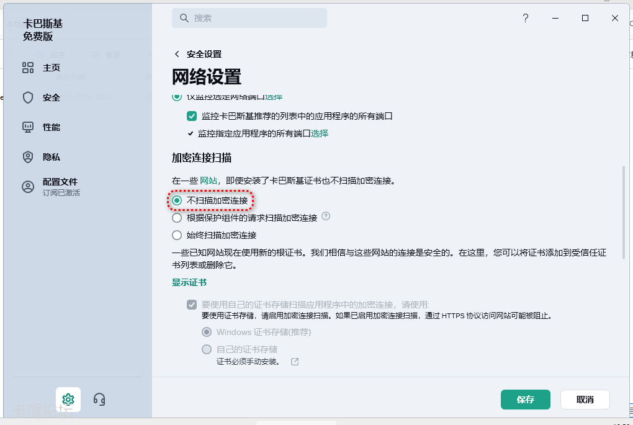Open settings via the gear icon

[x=68, y=400]
